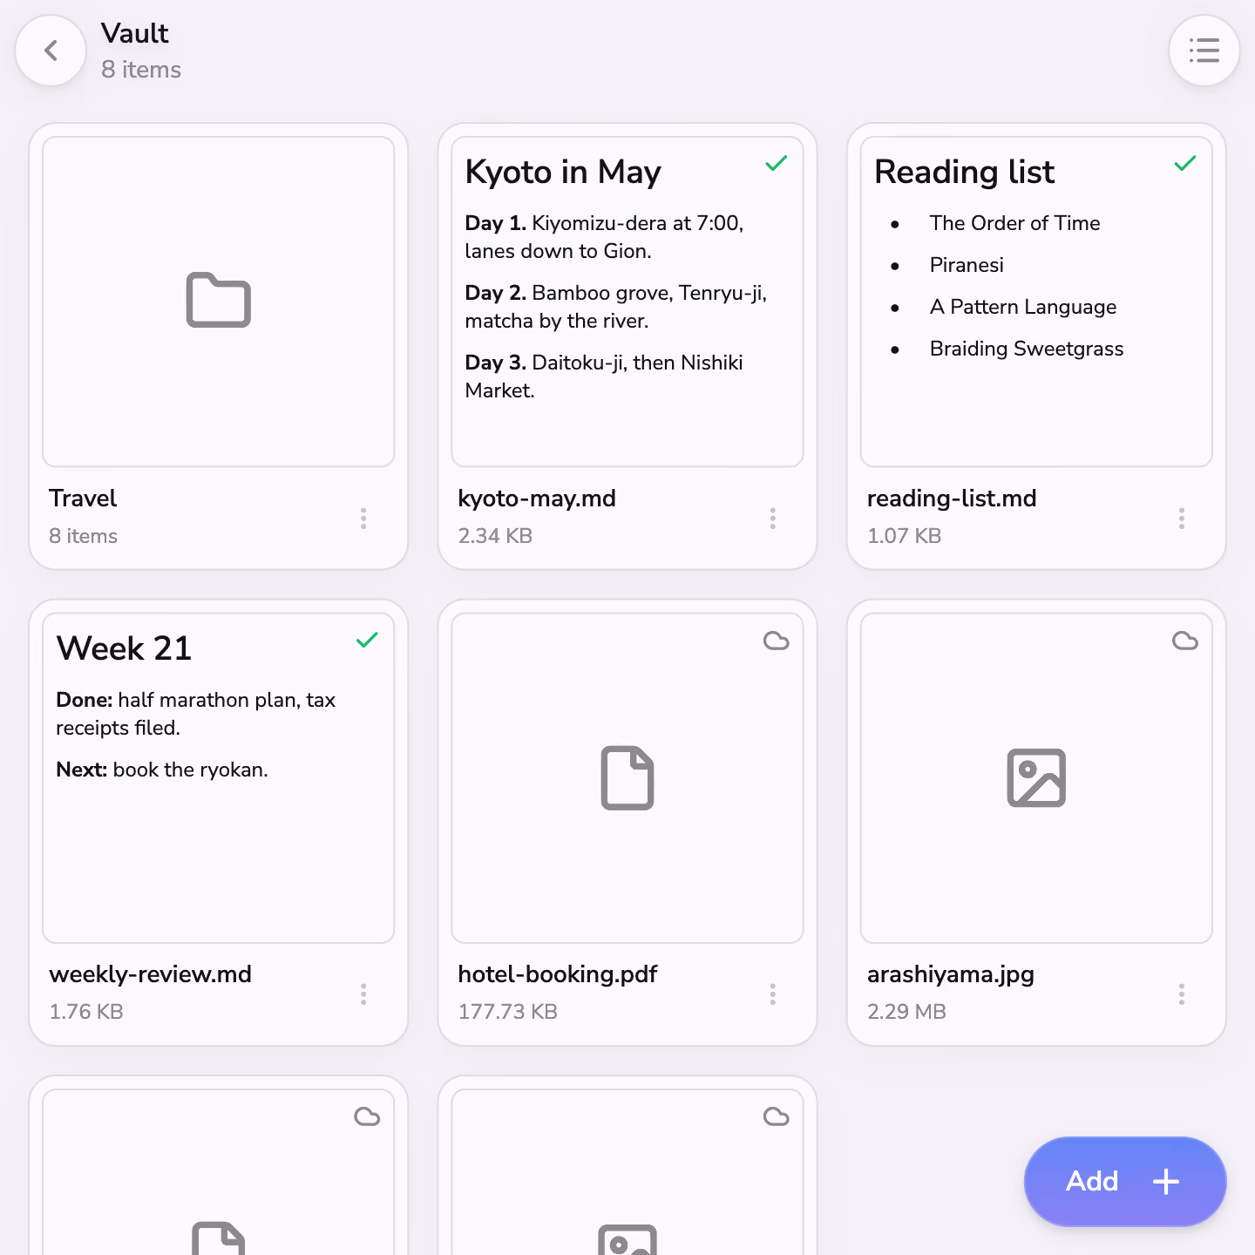
Task: Click synced checkmark on Kyoto in May
Action: [x=776, y=164]
